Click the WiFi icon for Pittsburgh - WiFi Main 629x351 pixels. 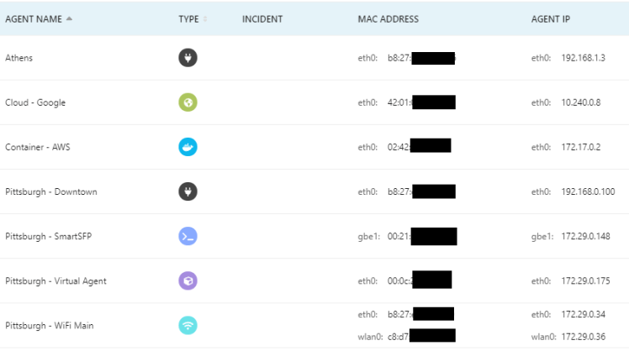pyautogui.click(x=188, y=325)
